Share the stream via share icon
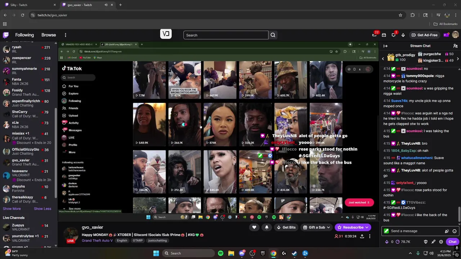Image resolution: width=461 pixels, height=259 pixels. 362,236
